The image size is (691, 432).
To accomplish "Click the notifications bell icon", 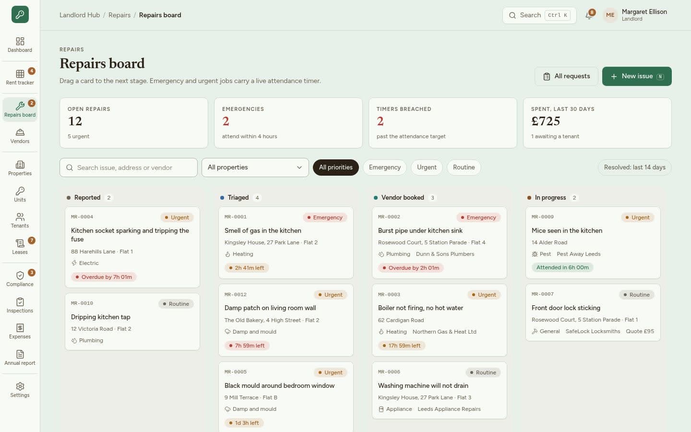I will pos(589,15).
